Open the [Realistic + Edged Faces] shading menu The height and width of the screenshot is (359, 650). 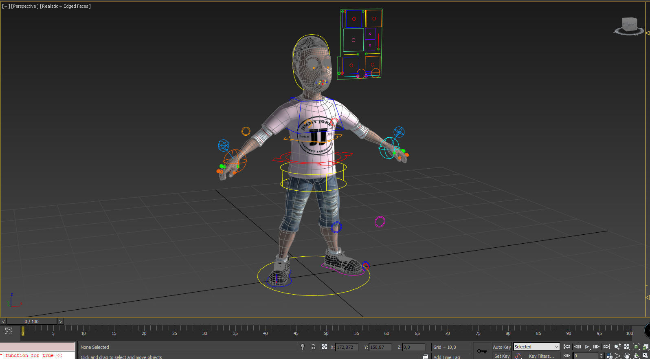tap(65, 6)
